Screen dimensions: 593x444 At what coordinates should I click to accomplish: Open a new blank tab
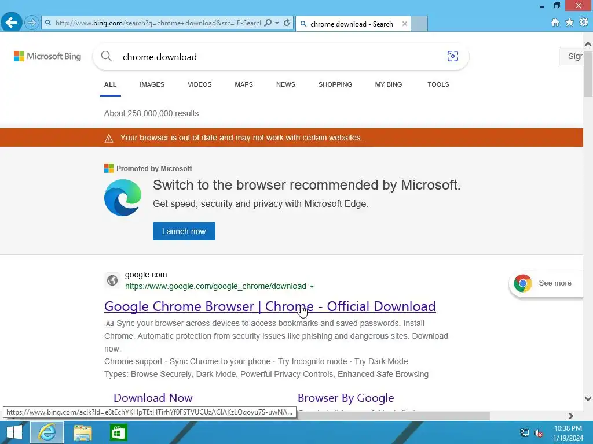click(419, 24)
